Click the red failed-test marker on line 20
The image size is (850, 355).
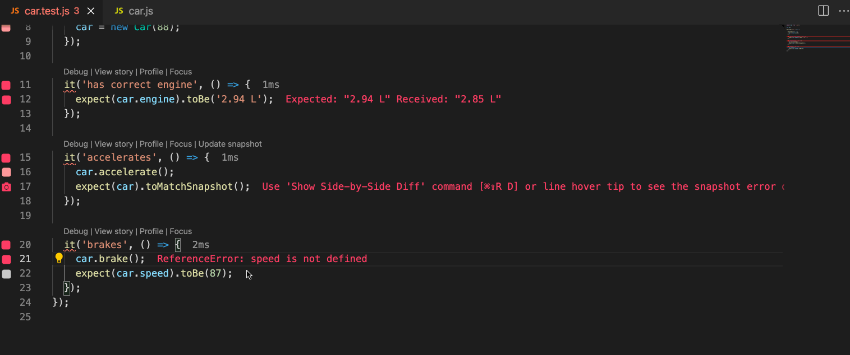click(6, 245)
